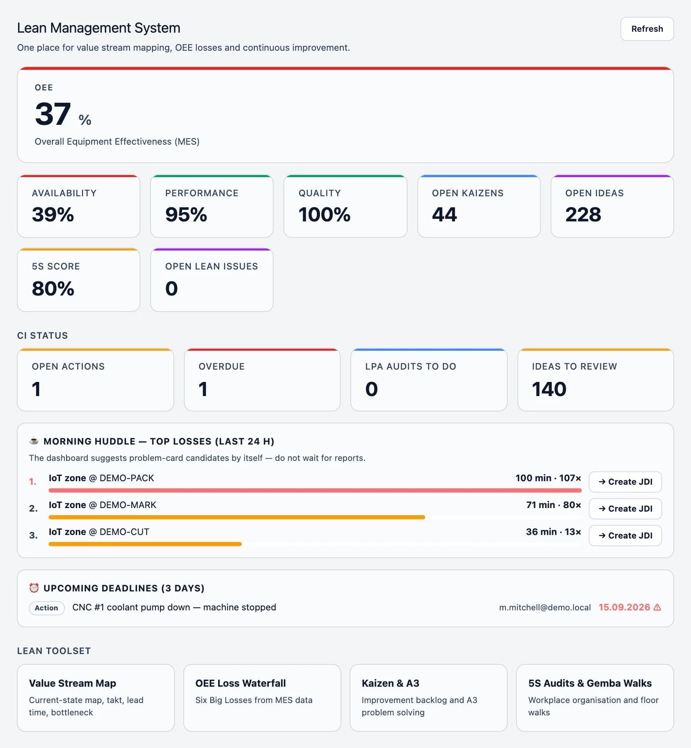Click the Refresh button
The width and height of the screenshot is (691, 748).
[647, 29]
